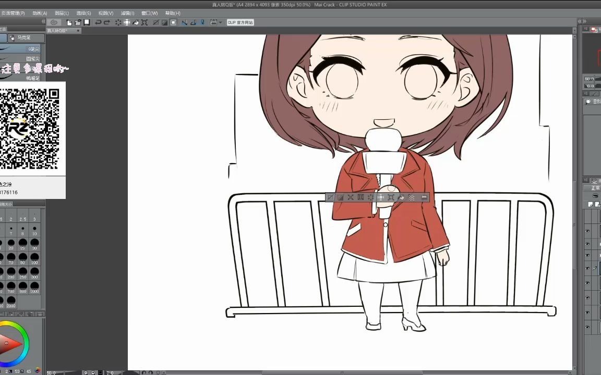Open selection launcher settings with its last icon
The width and height of the screenshot is (601, 375).
click(424, 197)
